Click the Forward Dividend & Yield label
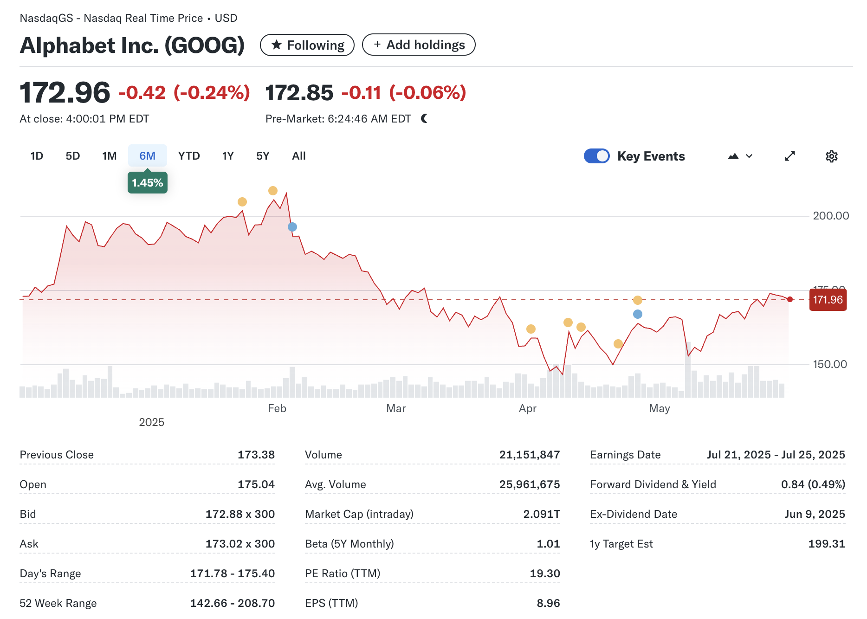The height and width of the screenshot is (619, 867). (x=653, y=484)
